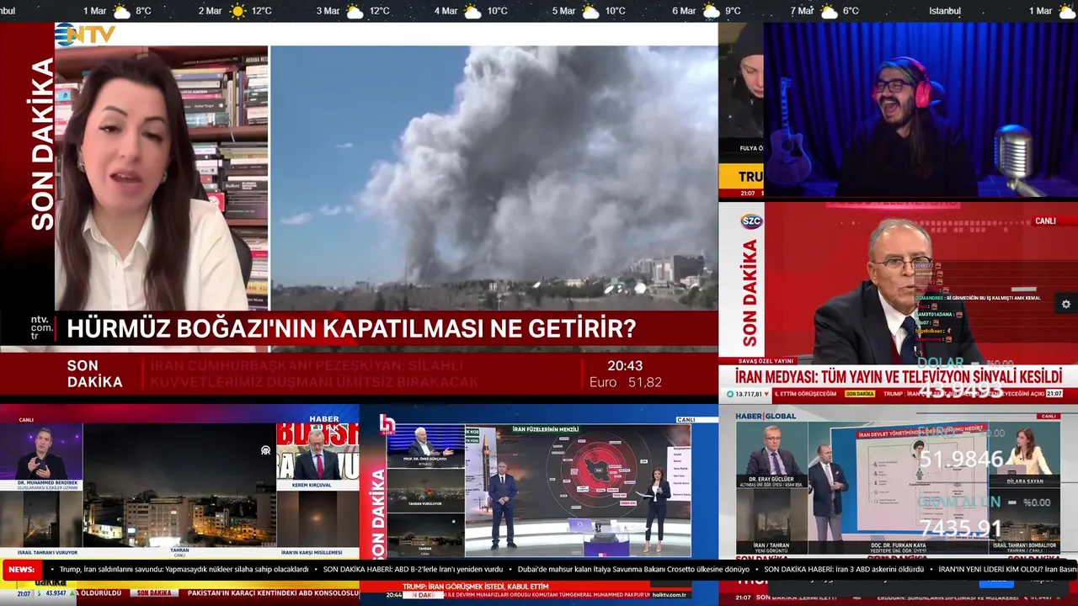Click the weather icon beside 8°C
Screen dimensions: 1078x606
(122, 11)
